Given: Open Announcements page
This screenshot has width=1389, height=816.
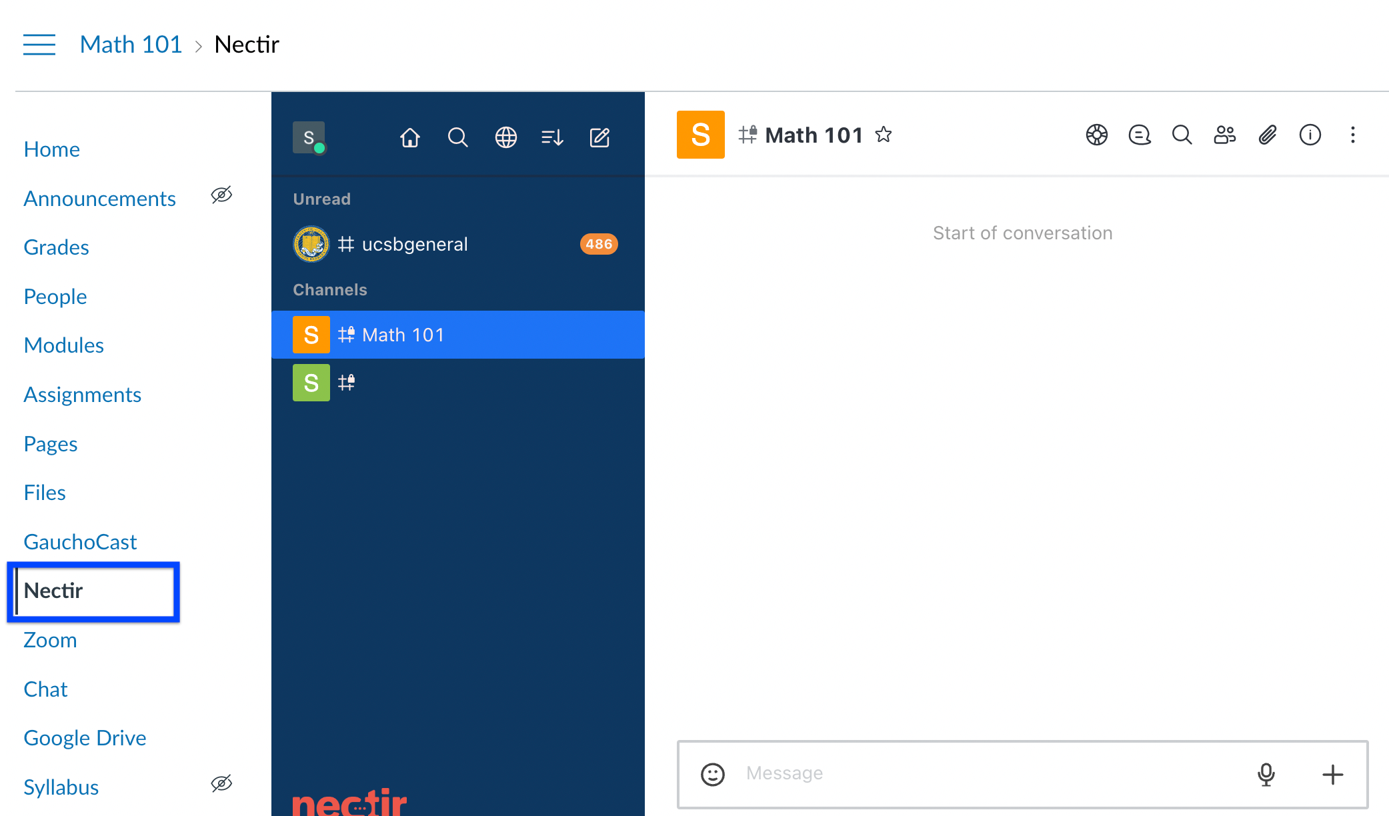Looking at the screenshot, I should (100, 199).
